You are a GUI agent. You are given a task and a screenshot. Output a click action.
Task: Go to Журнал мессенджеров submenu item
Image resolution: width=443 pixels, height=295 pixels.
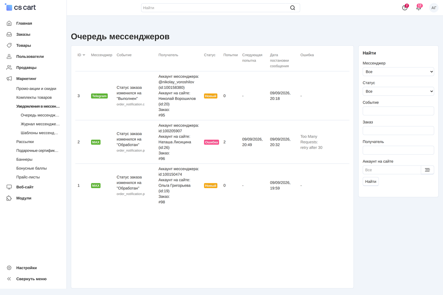[40, 124]
